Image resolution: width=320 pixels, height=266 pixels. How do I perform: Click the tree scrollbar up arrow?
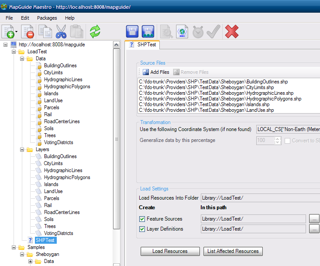click(x=117, y=45)
